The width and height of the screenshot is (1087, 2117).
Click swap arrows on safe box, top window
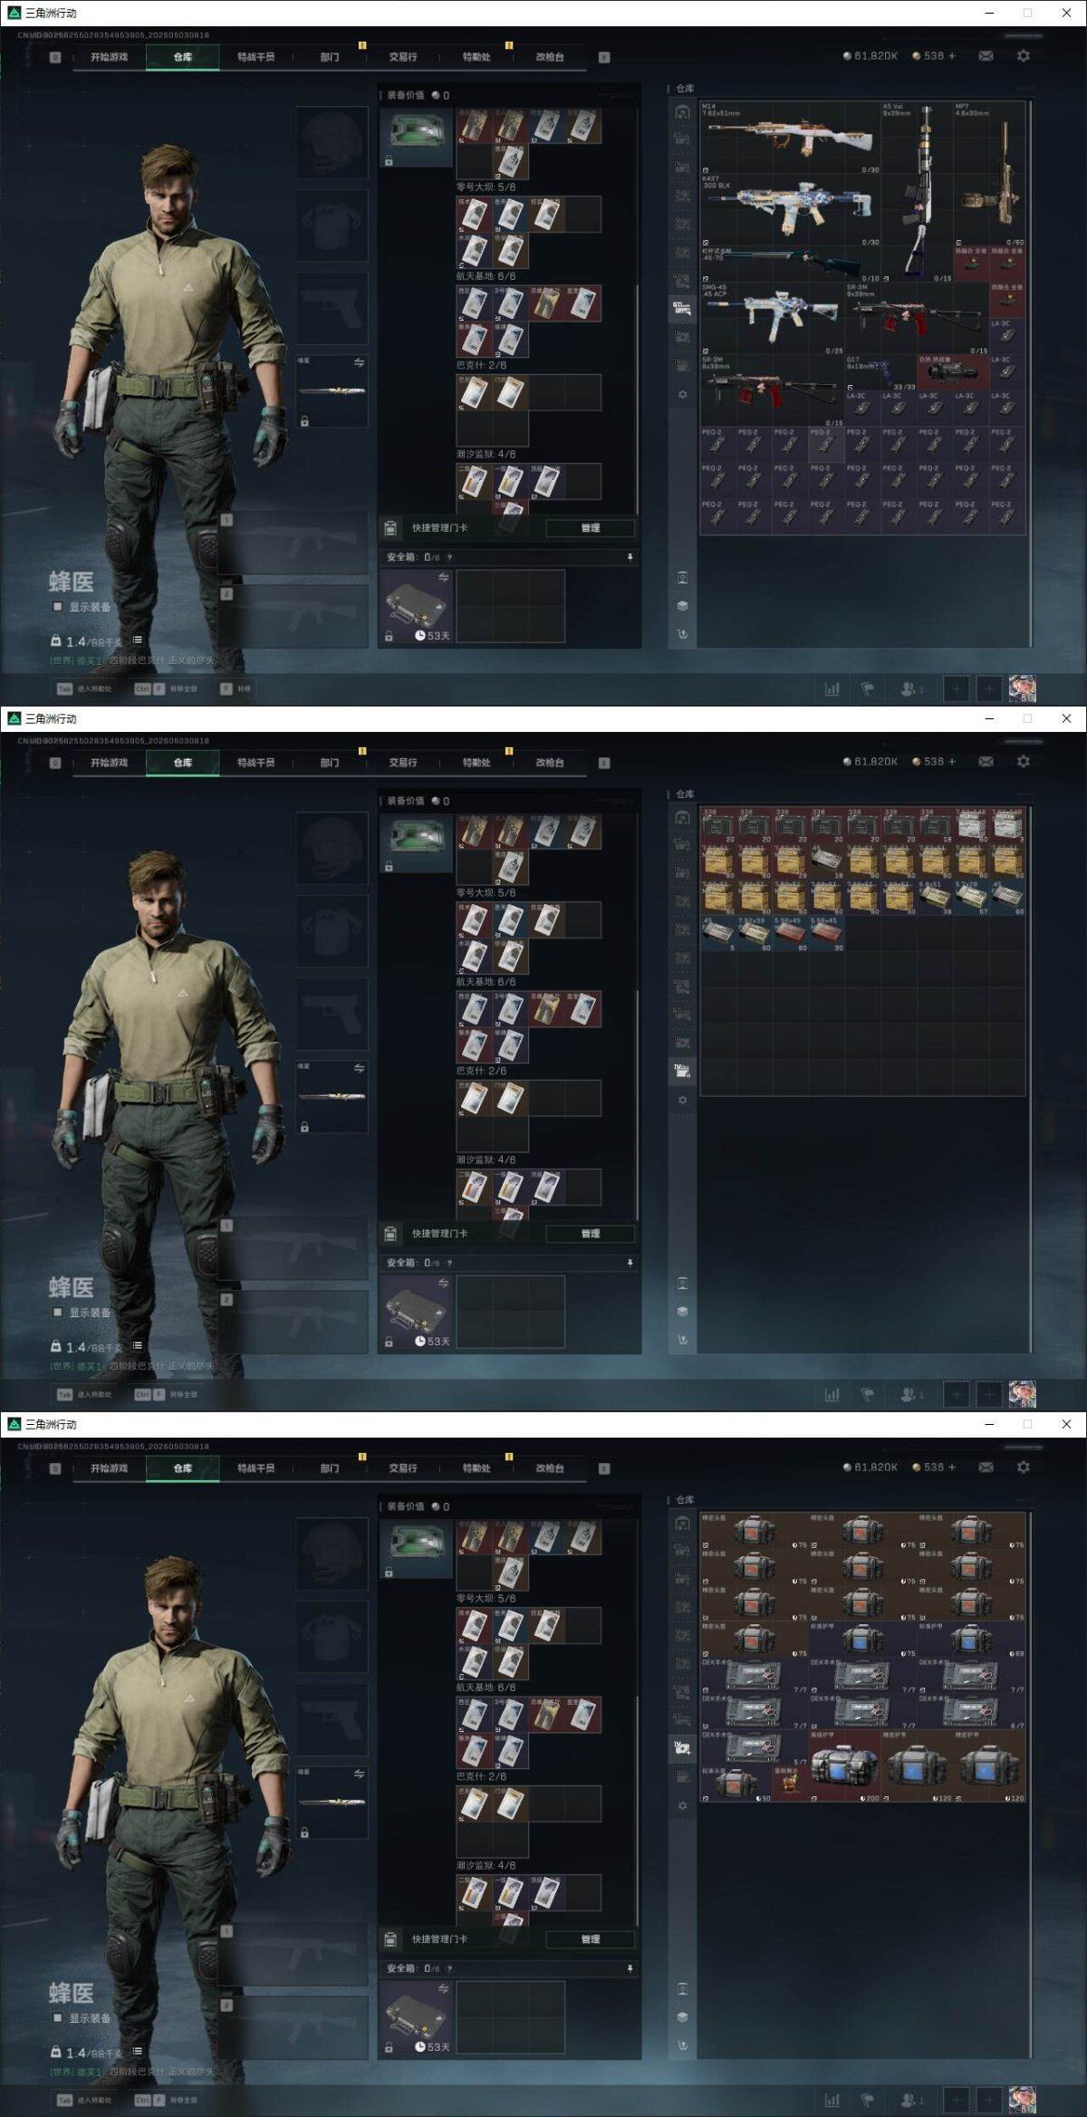coord(444,577)
